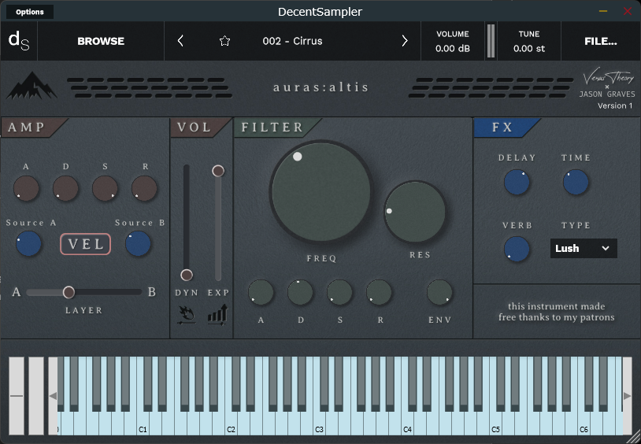Click the FX section header

pos(502,128)
